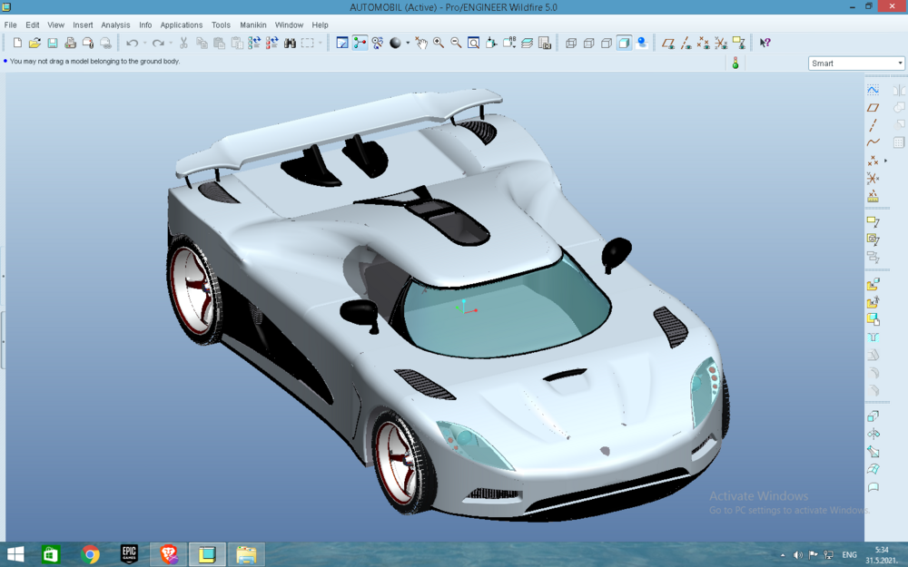The height and width of the screenshot is (567, 908).
Task: Enable Shading display mode button
Action: 624,43
